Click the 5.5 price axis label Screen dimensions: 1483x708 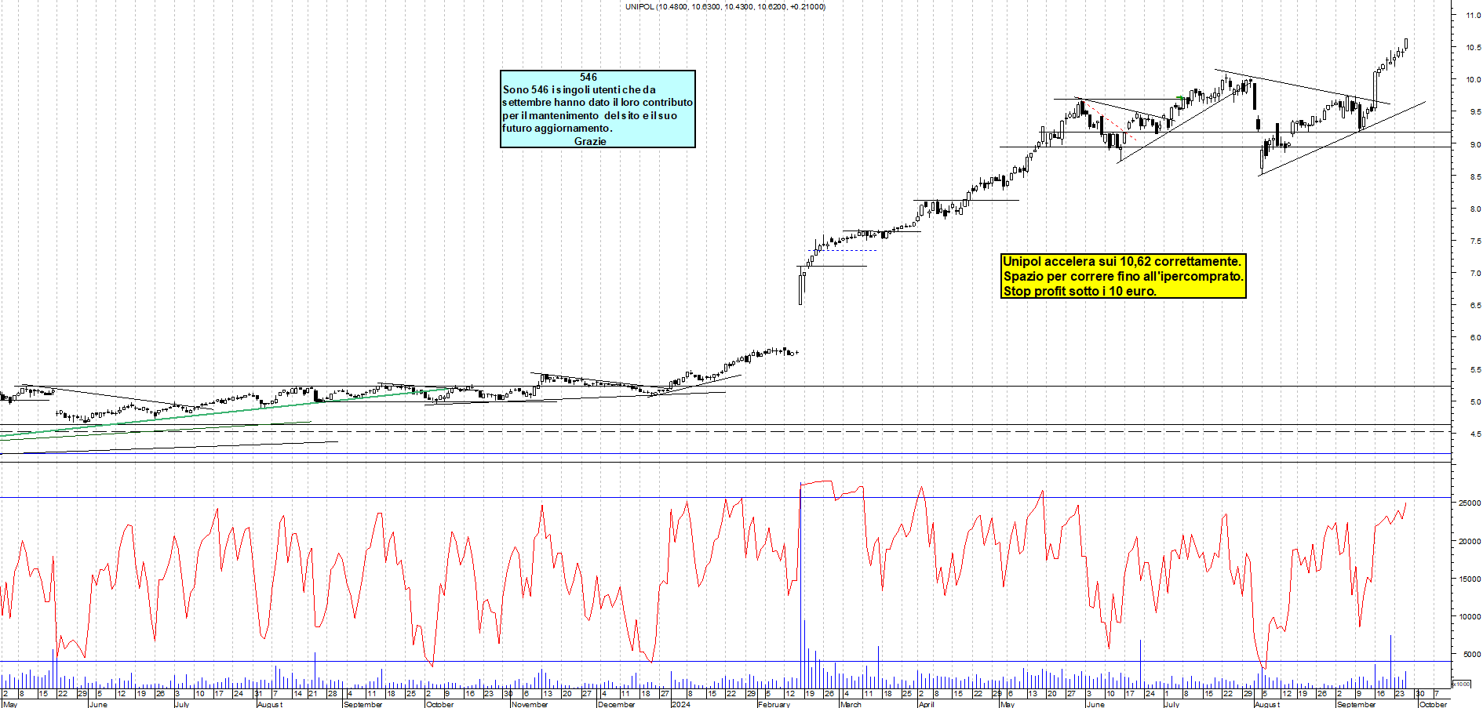(x=1474, y=370)
